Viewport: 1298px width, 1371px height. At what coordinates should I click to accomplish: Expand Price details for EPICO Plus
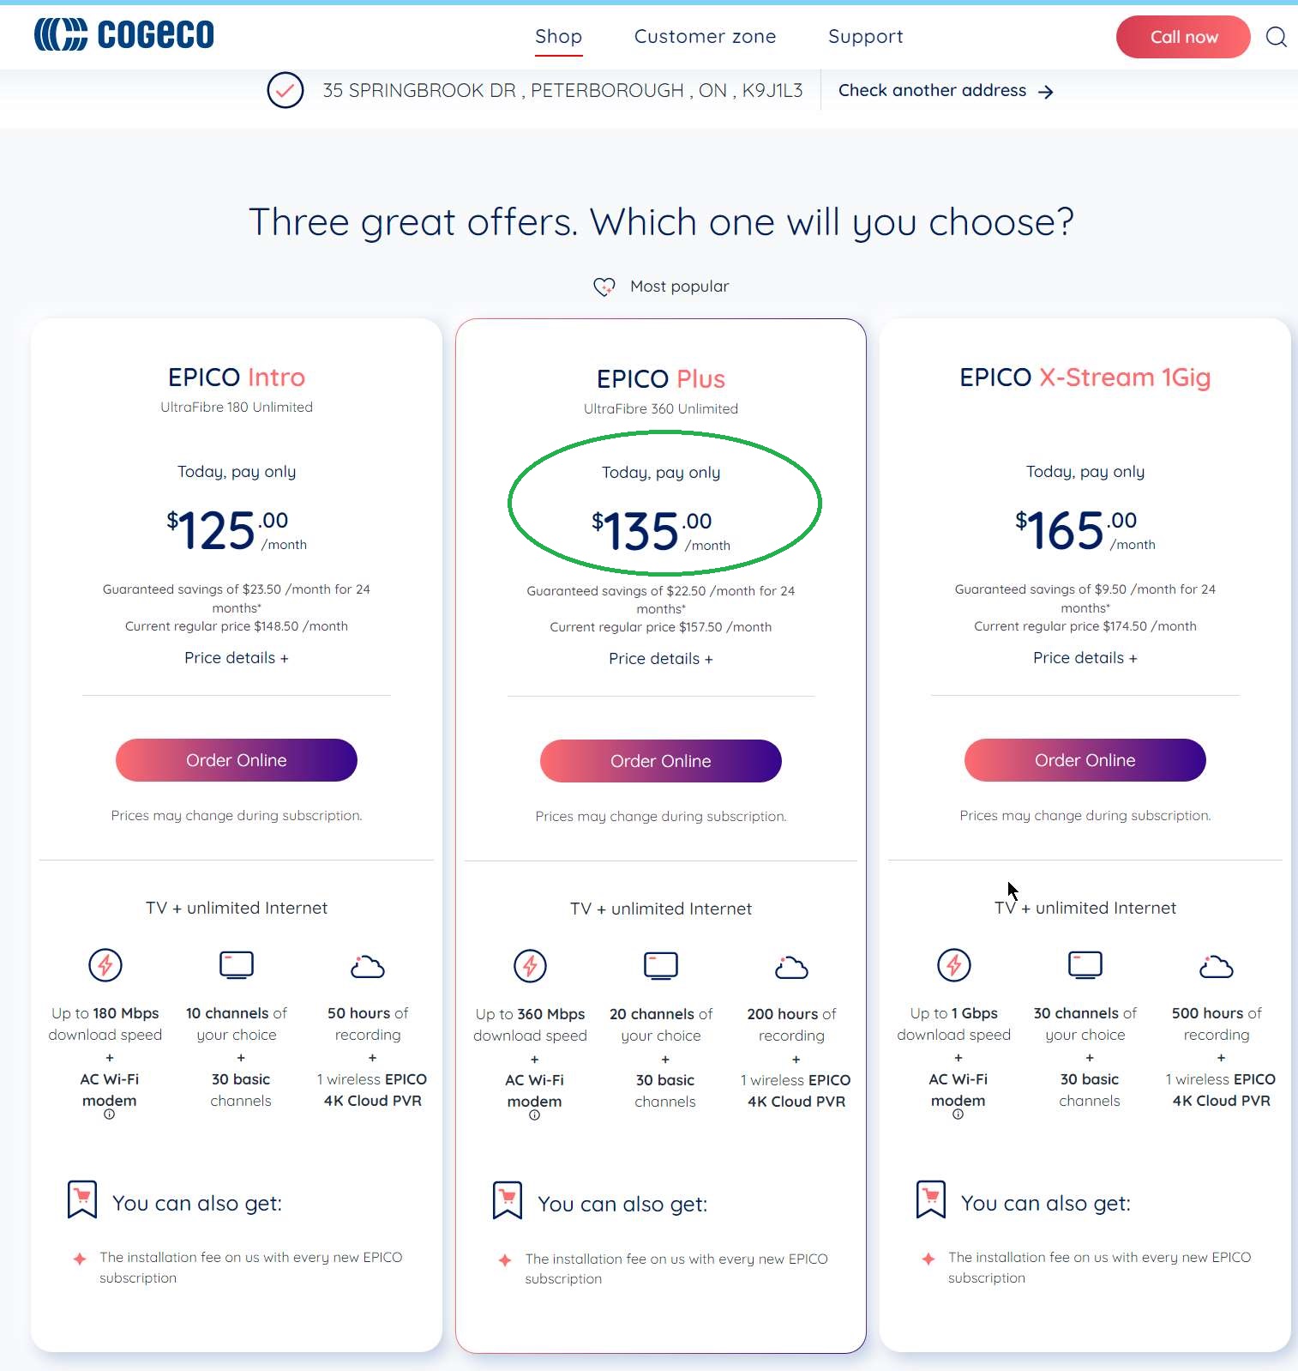point(661,659)
